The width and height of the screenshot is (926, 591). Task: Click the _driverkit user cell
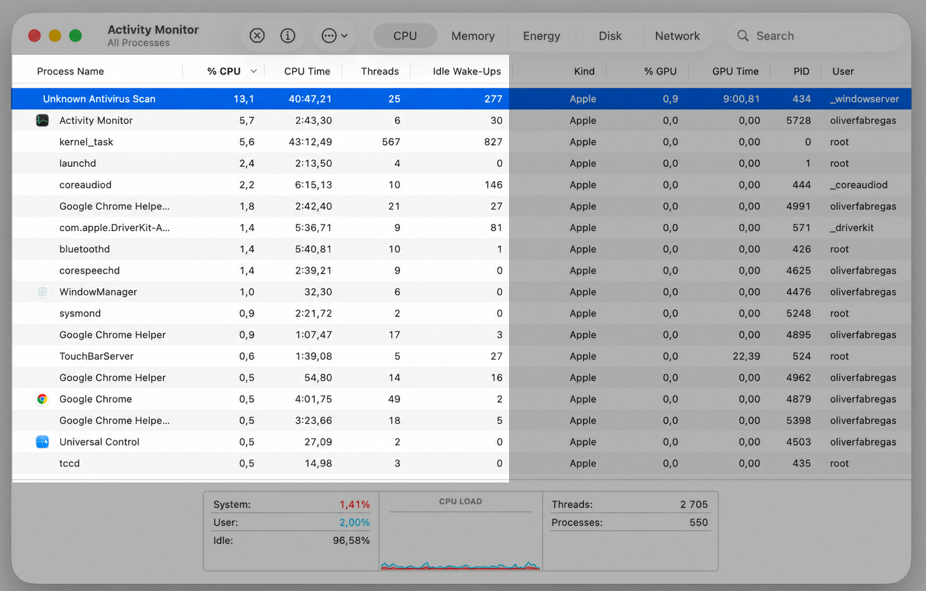pyautogui.click(x=851, y=228)
